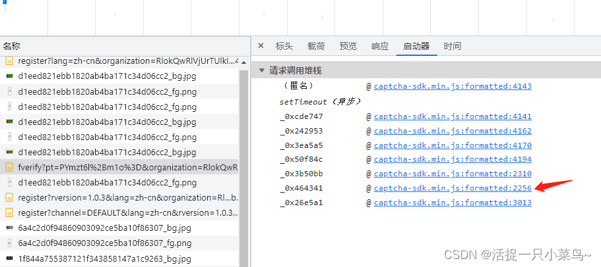Click the image icon for 6a4c2d0f…_bg.jpg
Image resolution: width=601 pixels, height=267 pixels.
10,228
